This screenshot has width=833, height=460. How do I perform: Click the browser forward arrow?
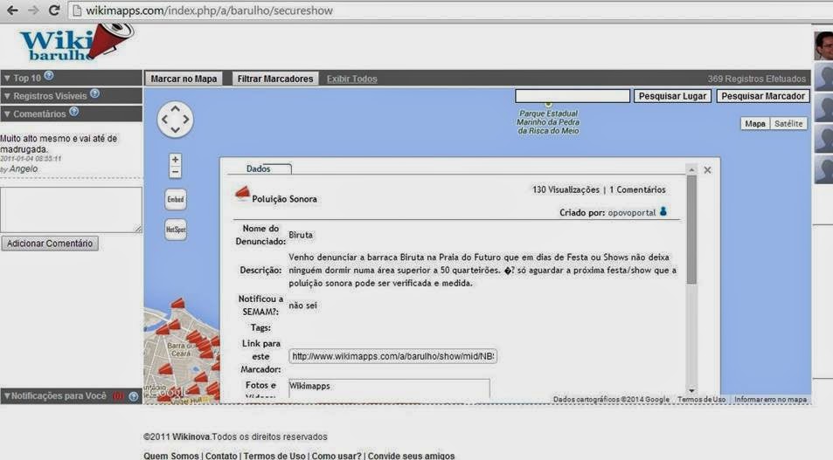coord(33,10)
